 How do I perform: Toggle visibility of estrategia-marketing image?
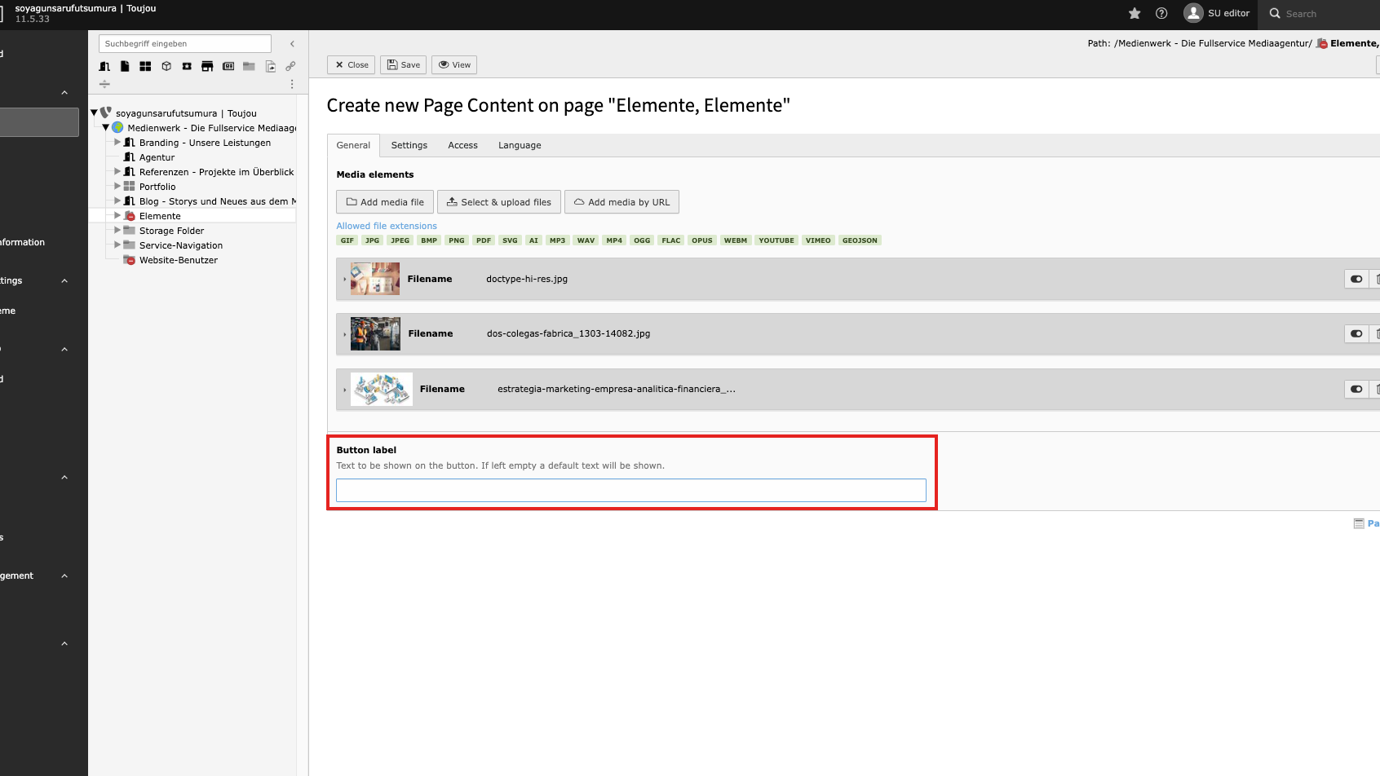pyautogui.click(x=1356, y=389)
